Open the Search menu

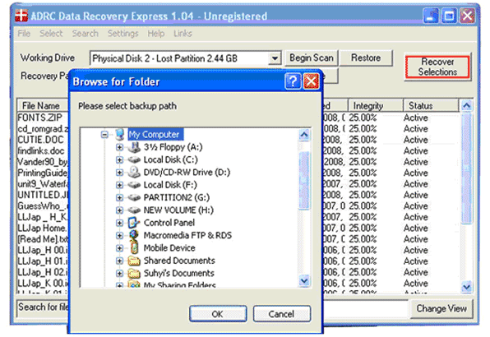pyautogui.click(x=85, y=34)
